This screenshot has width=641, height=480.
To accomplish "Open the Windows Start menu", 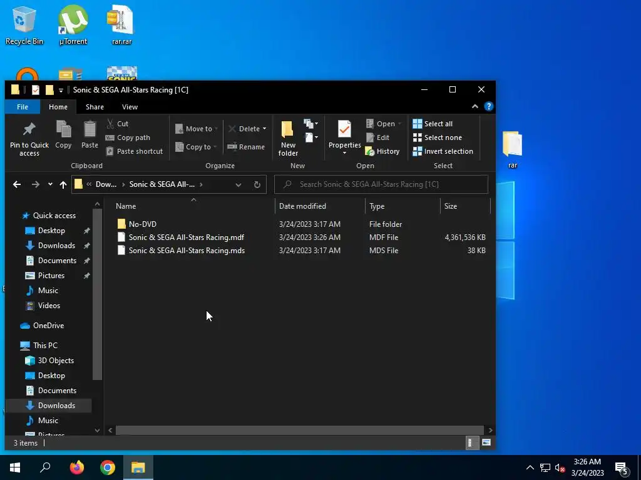I will 15,467.
